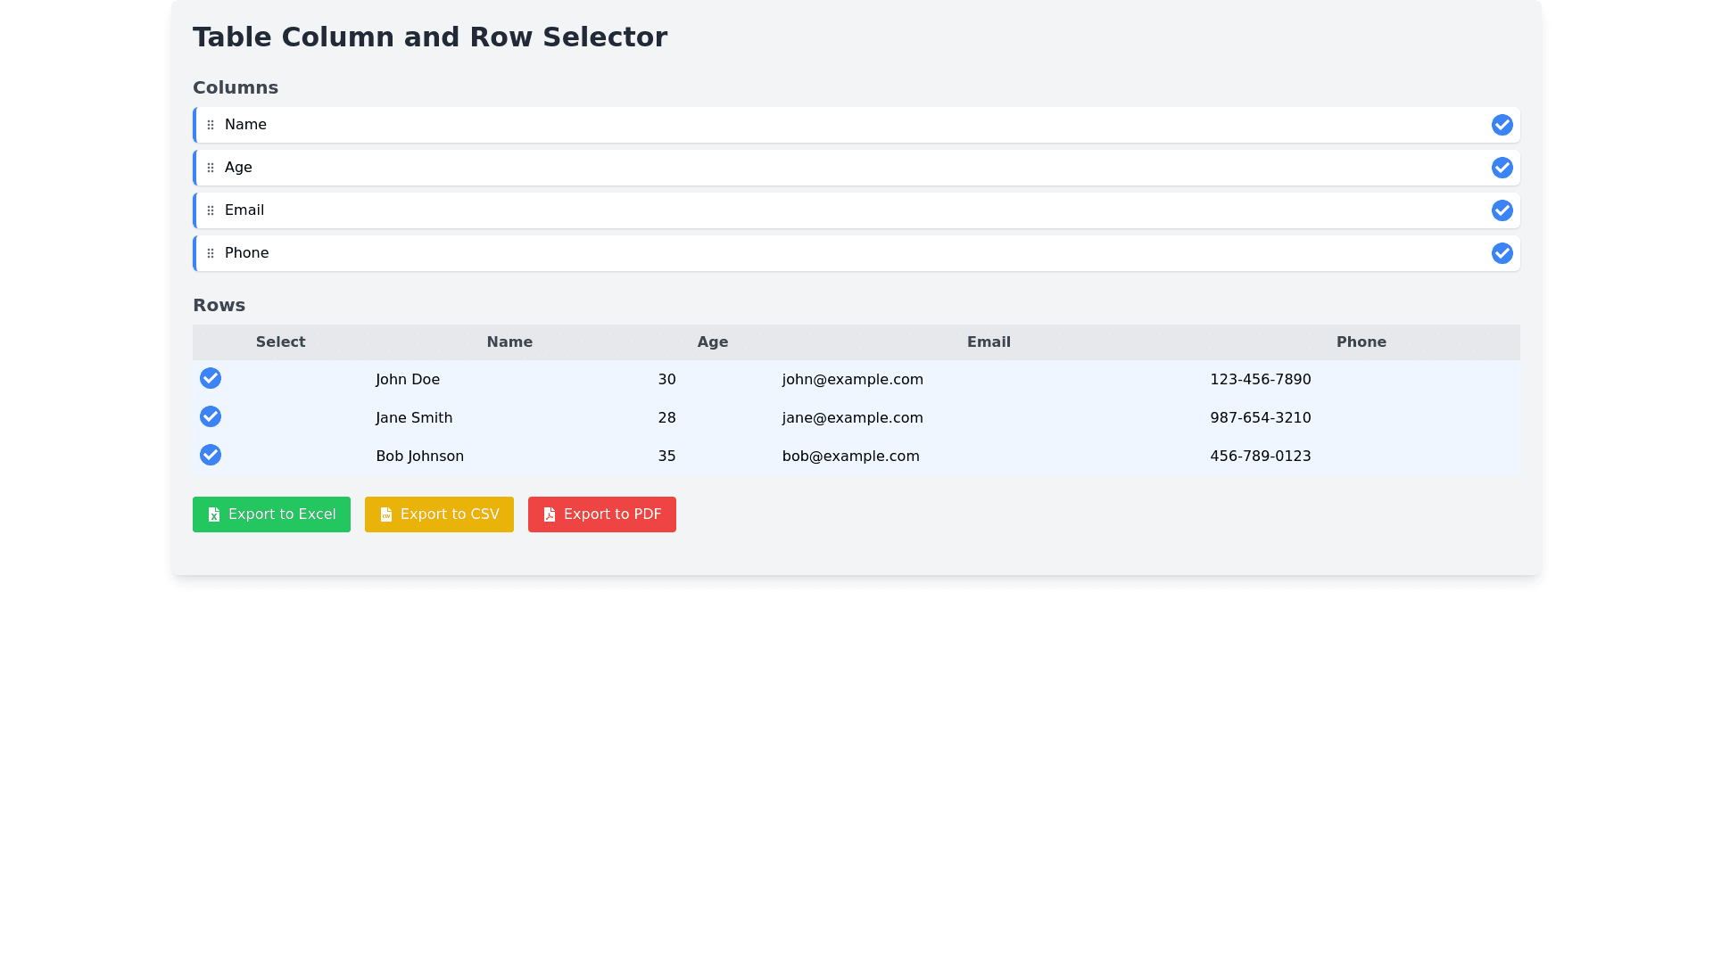Click the PDF file icon on the red button

coord(550,514)
